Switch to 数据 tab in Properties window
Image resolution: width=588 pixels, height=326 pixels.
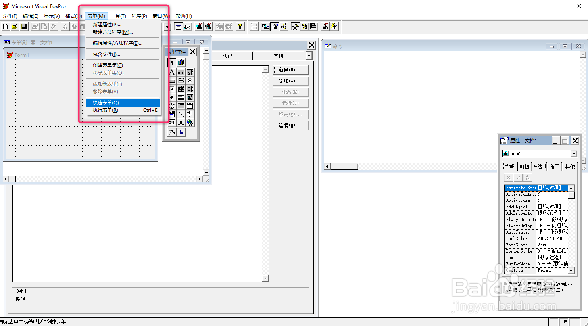525,167
